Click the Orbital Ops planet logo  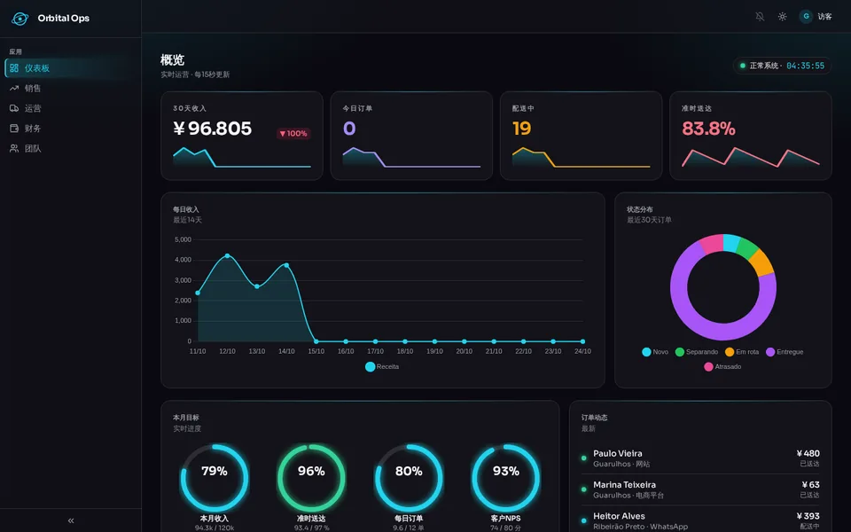(x=20, y=19)
